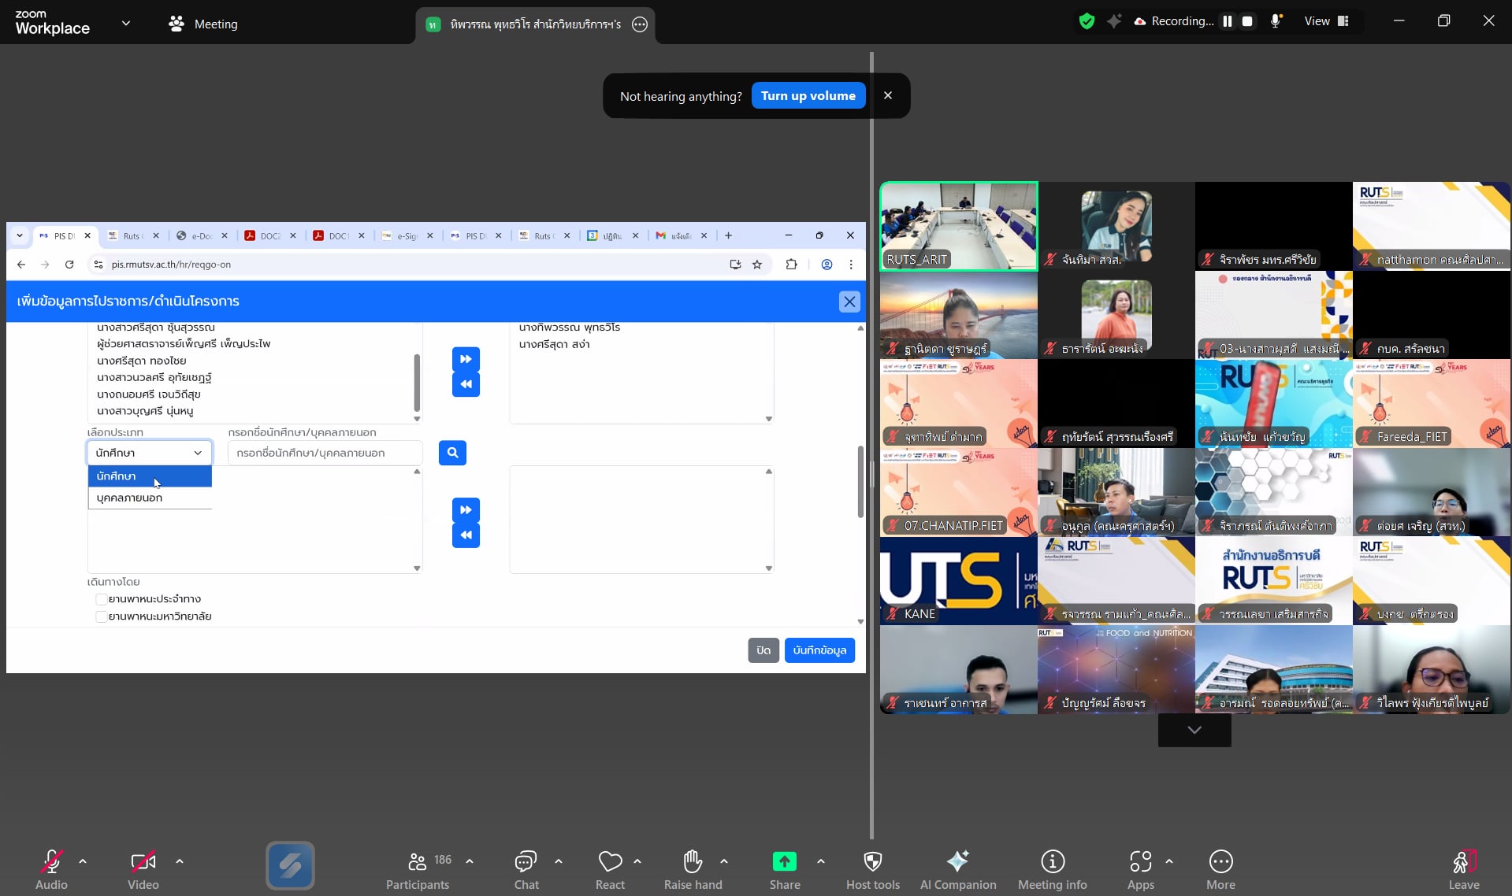Pause the recording
Viewport: 1512px width, 896px height.
pos(1227,21)
